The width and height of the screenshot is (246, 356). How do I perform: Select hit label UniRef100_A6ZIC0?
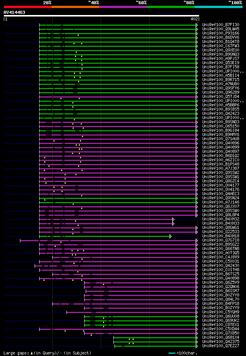221,160
